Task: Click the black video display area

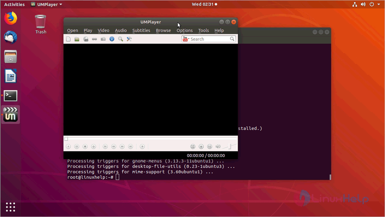Action: (151, 90)
